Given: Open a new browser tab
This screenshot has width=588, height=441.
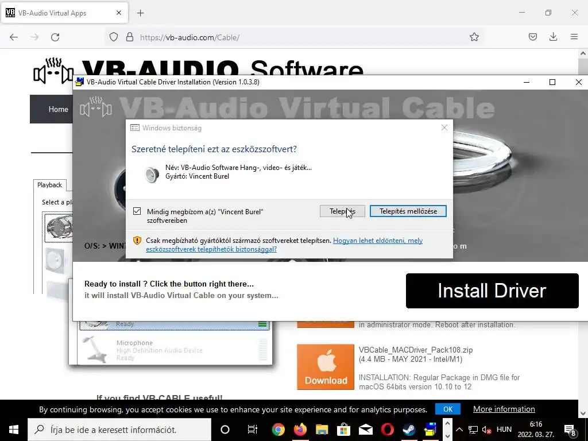Looking at the screenshot, I should coord(140,13).
